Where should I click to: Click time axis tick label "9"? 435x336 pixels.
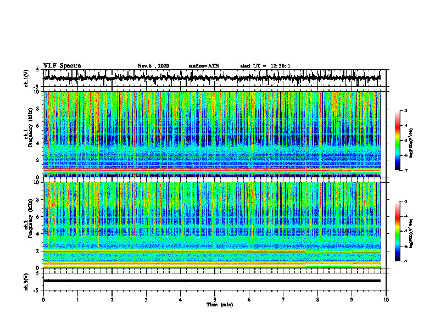tap(352, 300)
